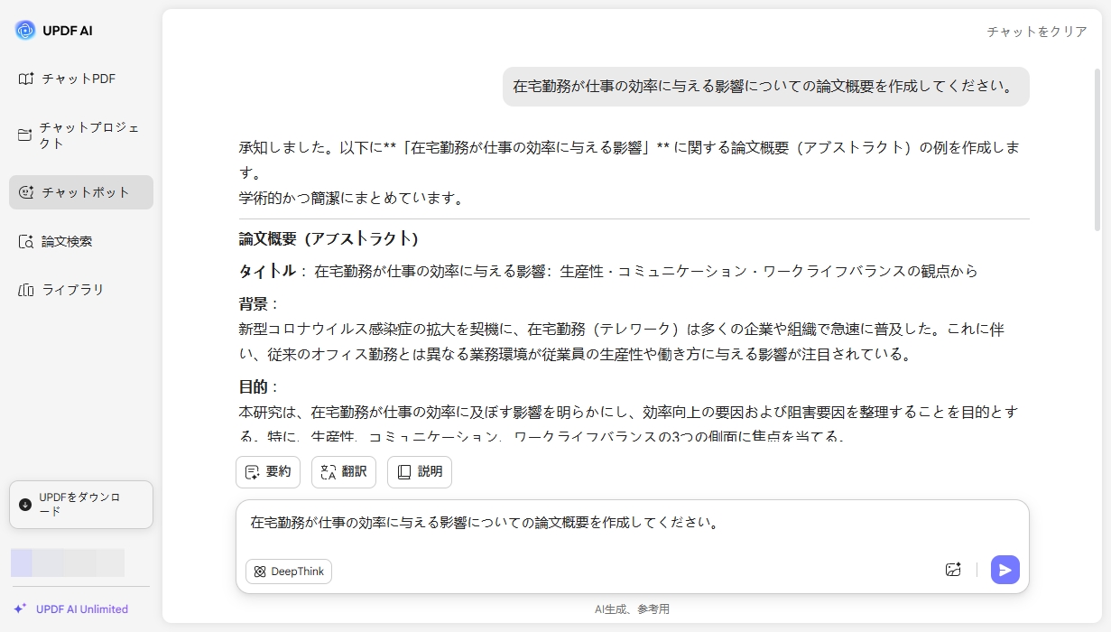This screenshot has height=632, width=1111.
Task: Click the blurred account name area
Action: pyautogui.click(x=68, y=562)
